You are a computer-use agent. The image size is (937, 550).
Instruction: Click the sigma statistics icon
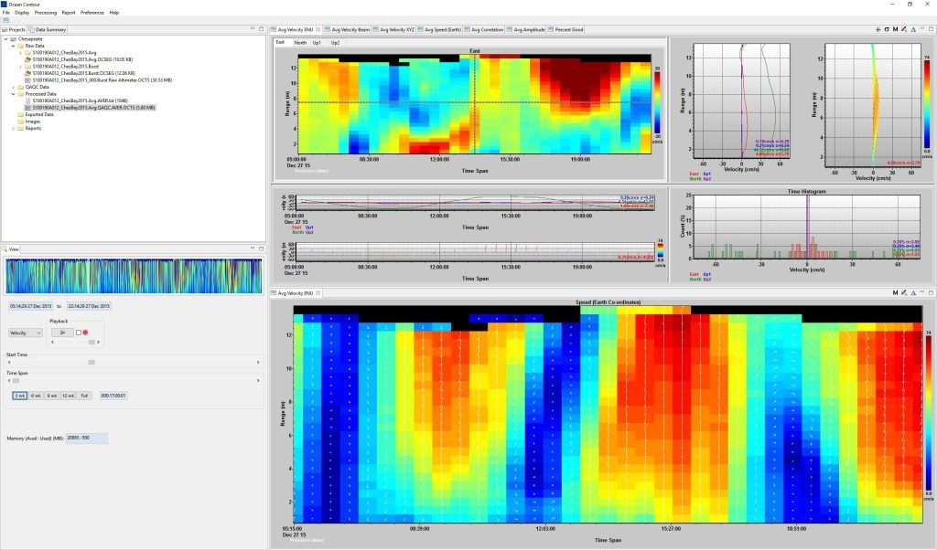click(x=886, y=29)
